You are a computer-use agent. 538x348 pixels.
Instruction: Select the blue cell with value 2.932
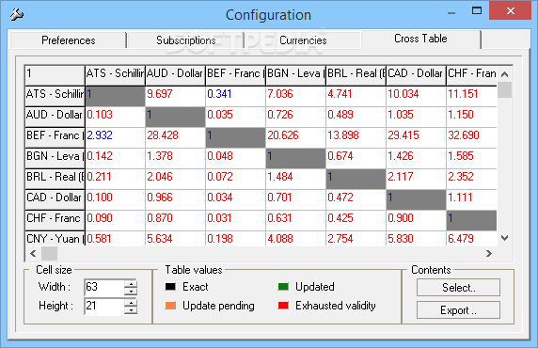point(115,137)
